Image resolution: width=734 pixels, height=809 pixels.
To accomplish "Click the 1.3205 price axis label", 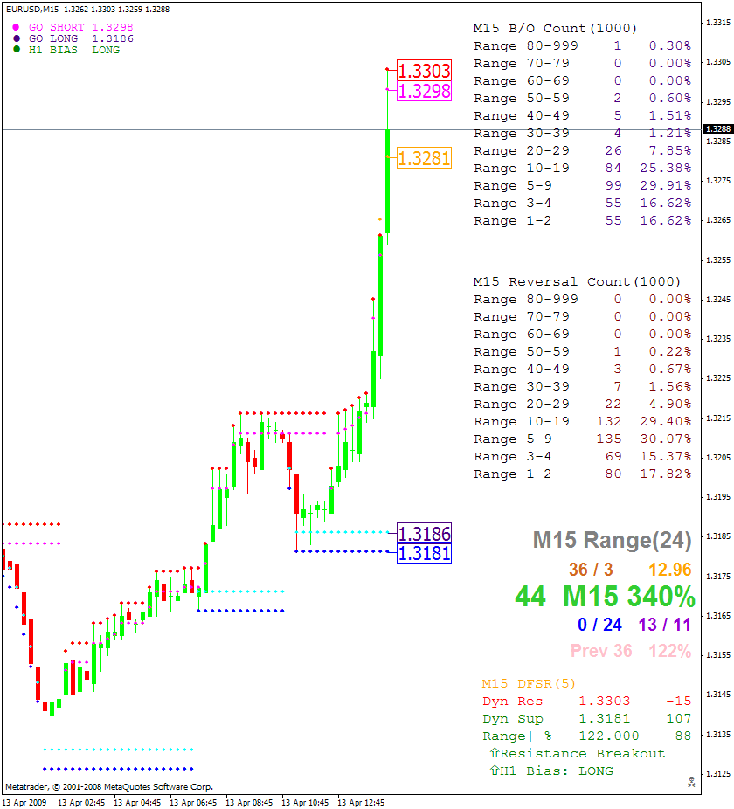I will pos(718,457).
